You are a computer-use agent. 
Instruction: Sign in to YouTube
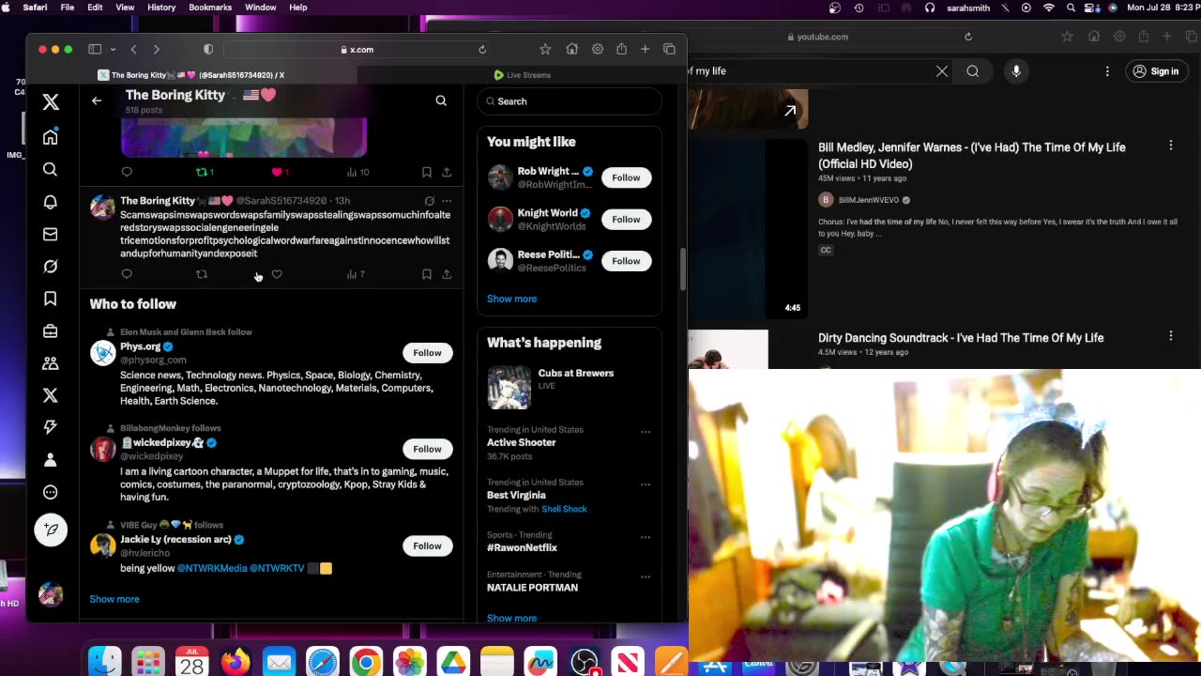click(1155, 71)
